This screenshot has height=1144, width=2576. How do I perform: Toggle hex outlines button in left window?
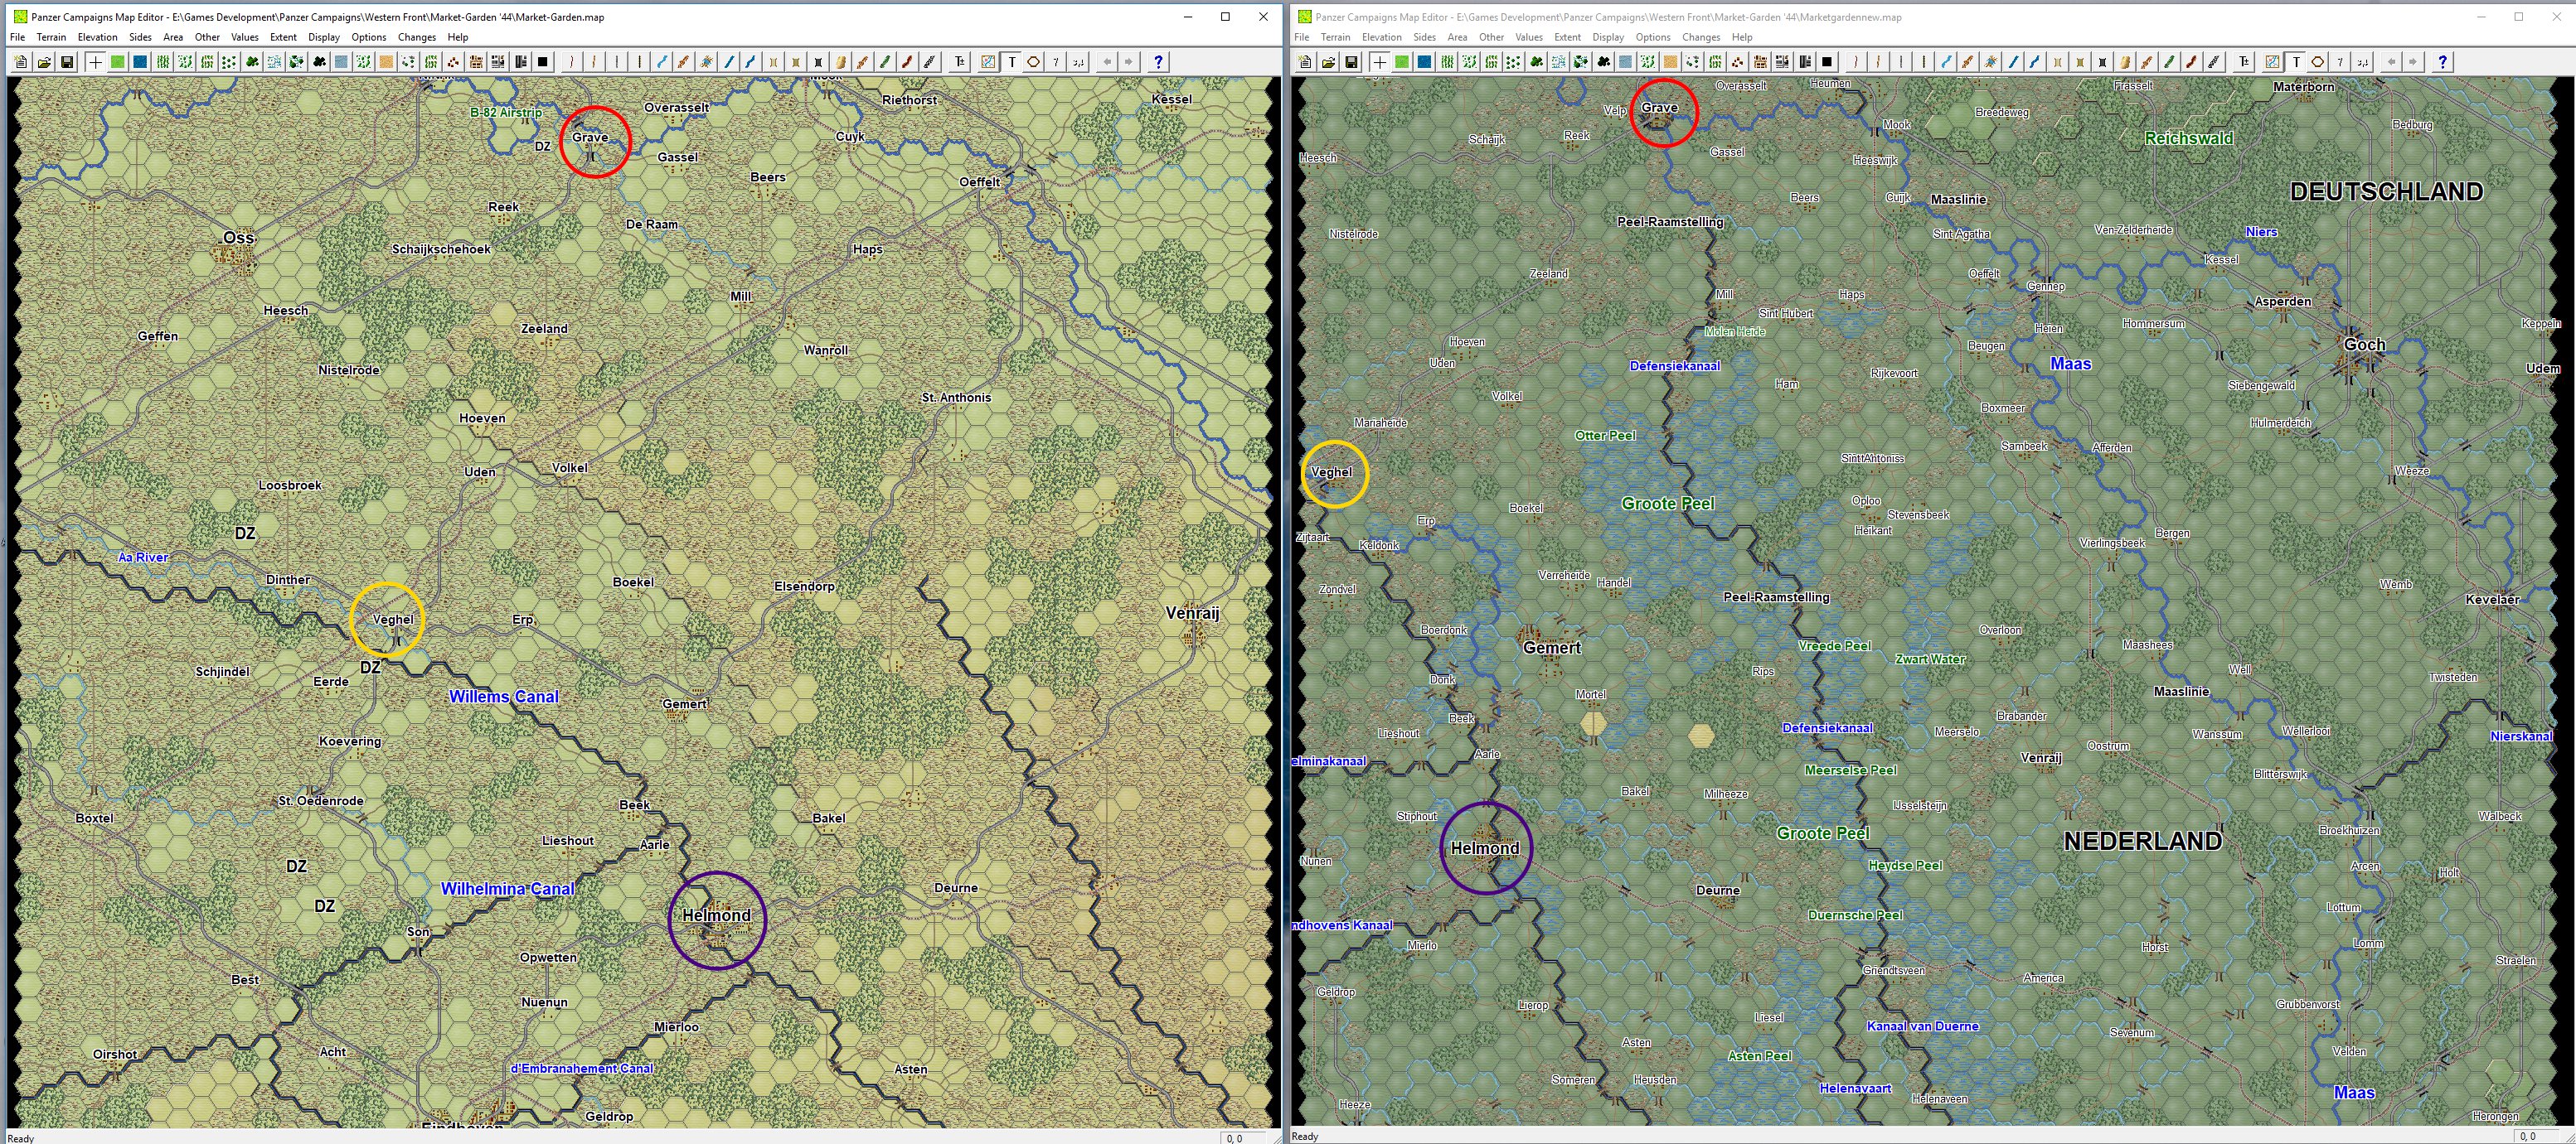[1034, 62]
